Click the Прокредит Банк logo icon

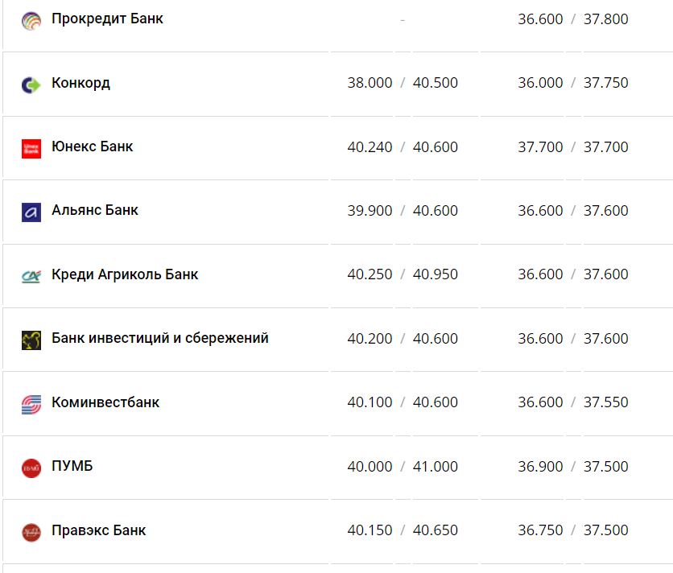(31, 20)
